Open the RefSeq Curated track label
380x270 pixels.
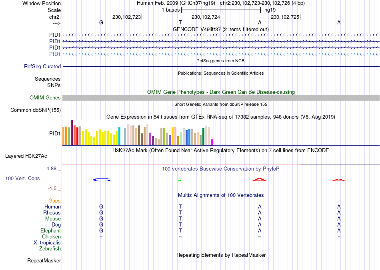point(42,67)
